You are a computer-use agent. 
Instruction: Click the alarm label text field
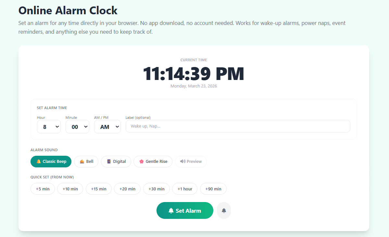coord(238,126)
